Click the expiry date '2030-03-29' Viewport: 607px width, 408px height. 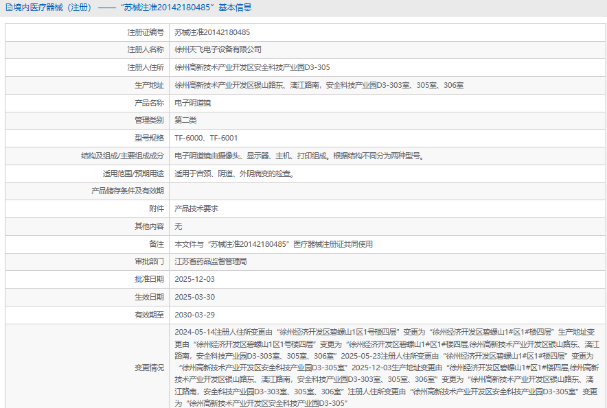click(194, 315)
